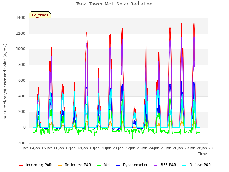Image resolution: width=229 pixels, height=172 pixels.
Task: Click the Jan 22 x-axis tick label
Action: click(124, 148)
